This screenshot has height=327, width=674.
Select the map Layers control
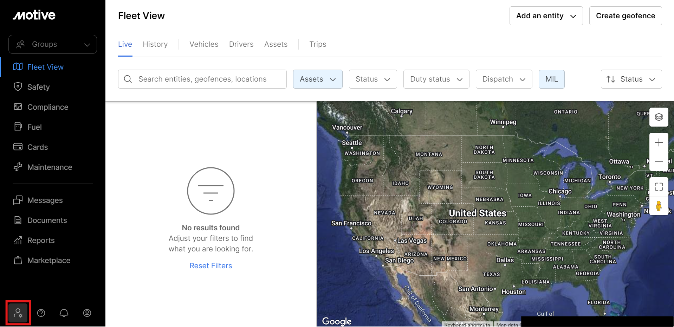pos(659,117)
